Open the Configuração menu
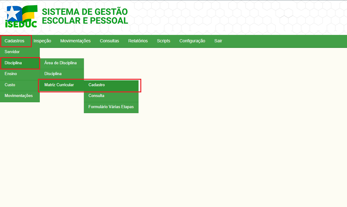 pos(192,41)
